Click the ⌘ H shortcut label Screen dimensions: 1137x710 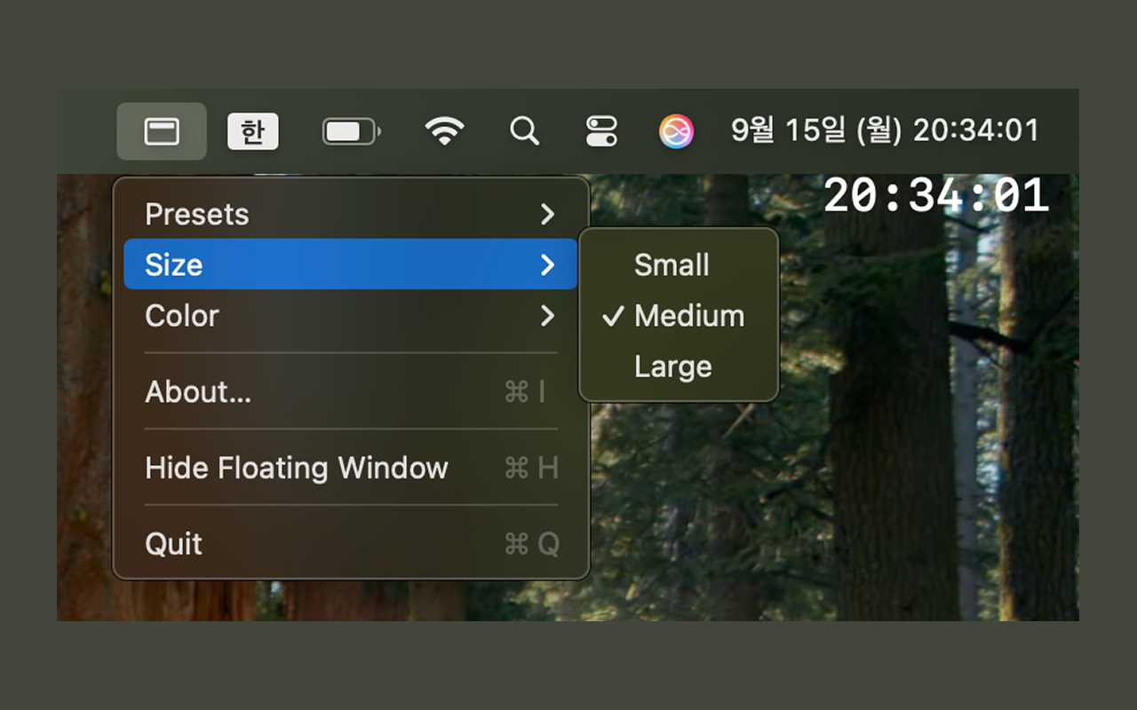pos(531,468)
